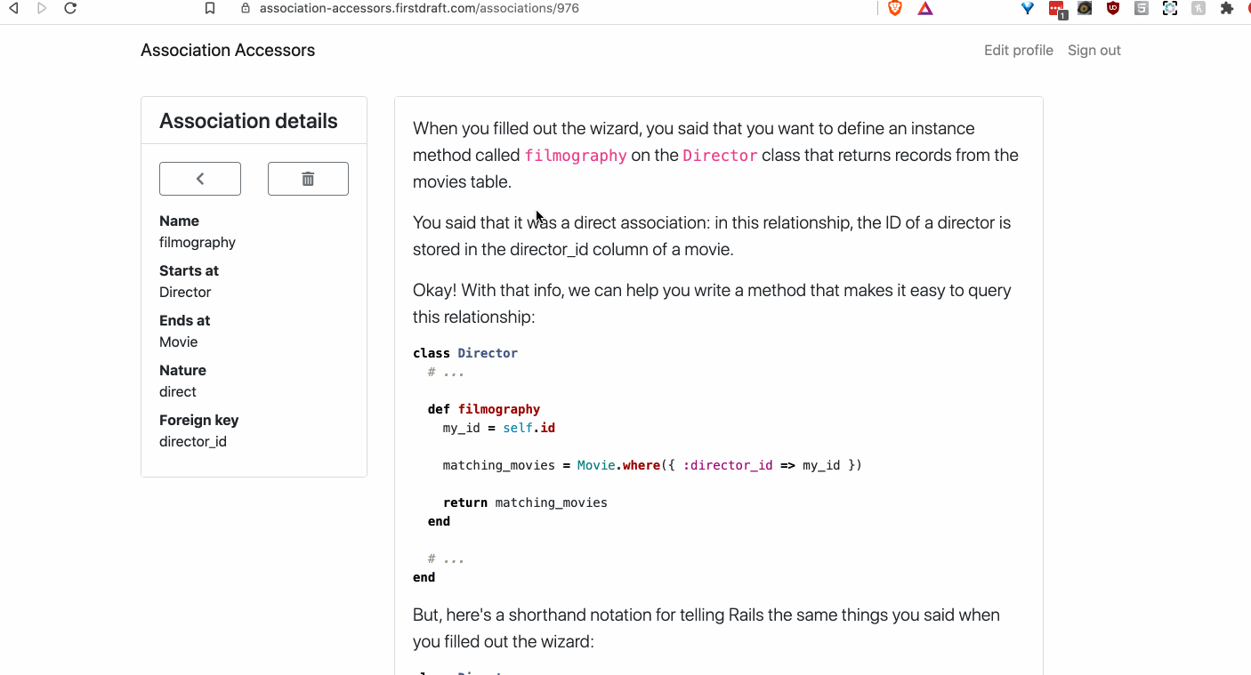The image size is (1251, 675).
Task: Open the red password manager extension
Action: coord(1056,9)
